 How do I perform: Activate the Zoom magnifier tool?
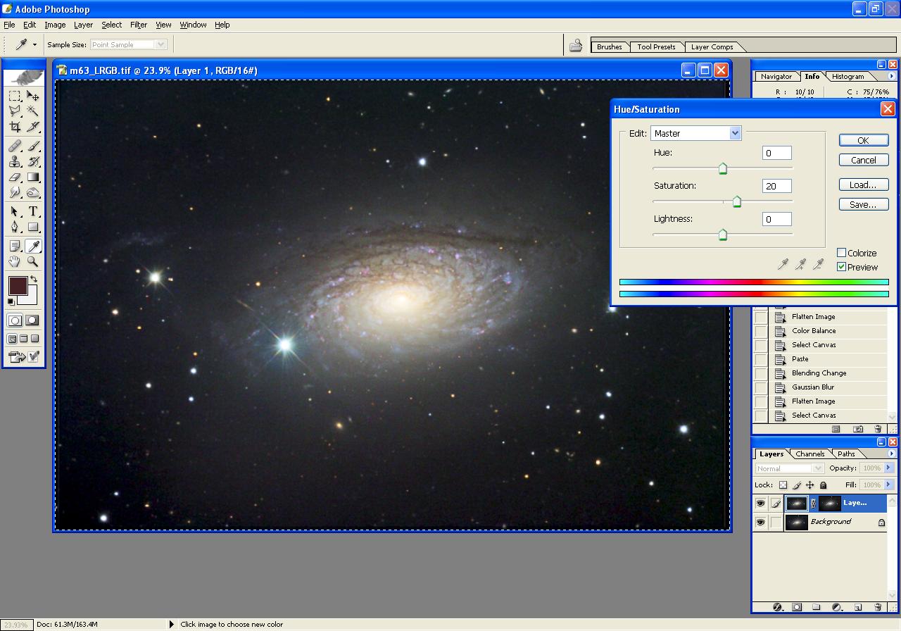pos(32,261)
